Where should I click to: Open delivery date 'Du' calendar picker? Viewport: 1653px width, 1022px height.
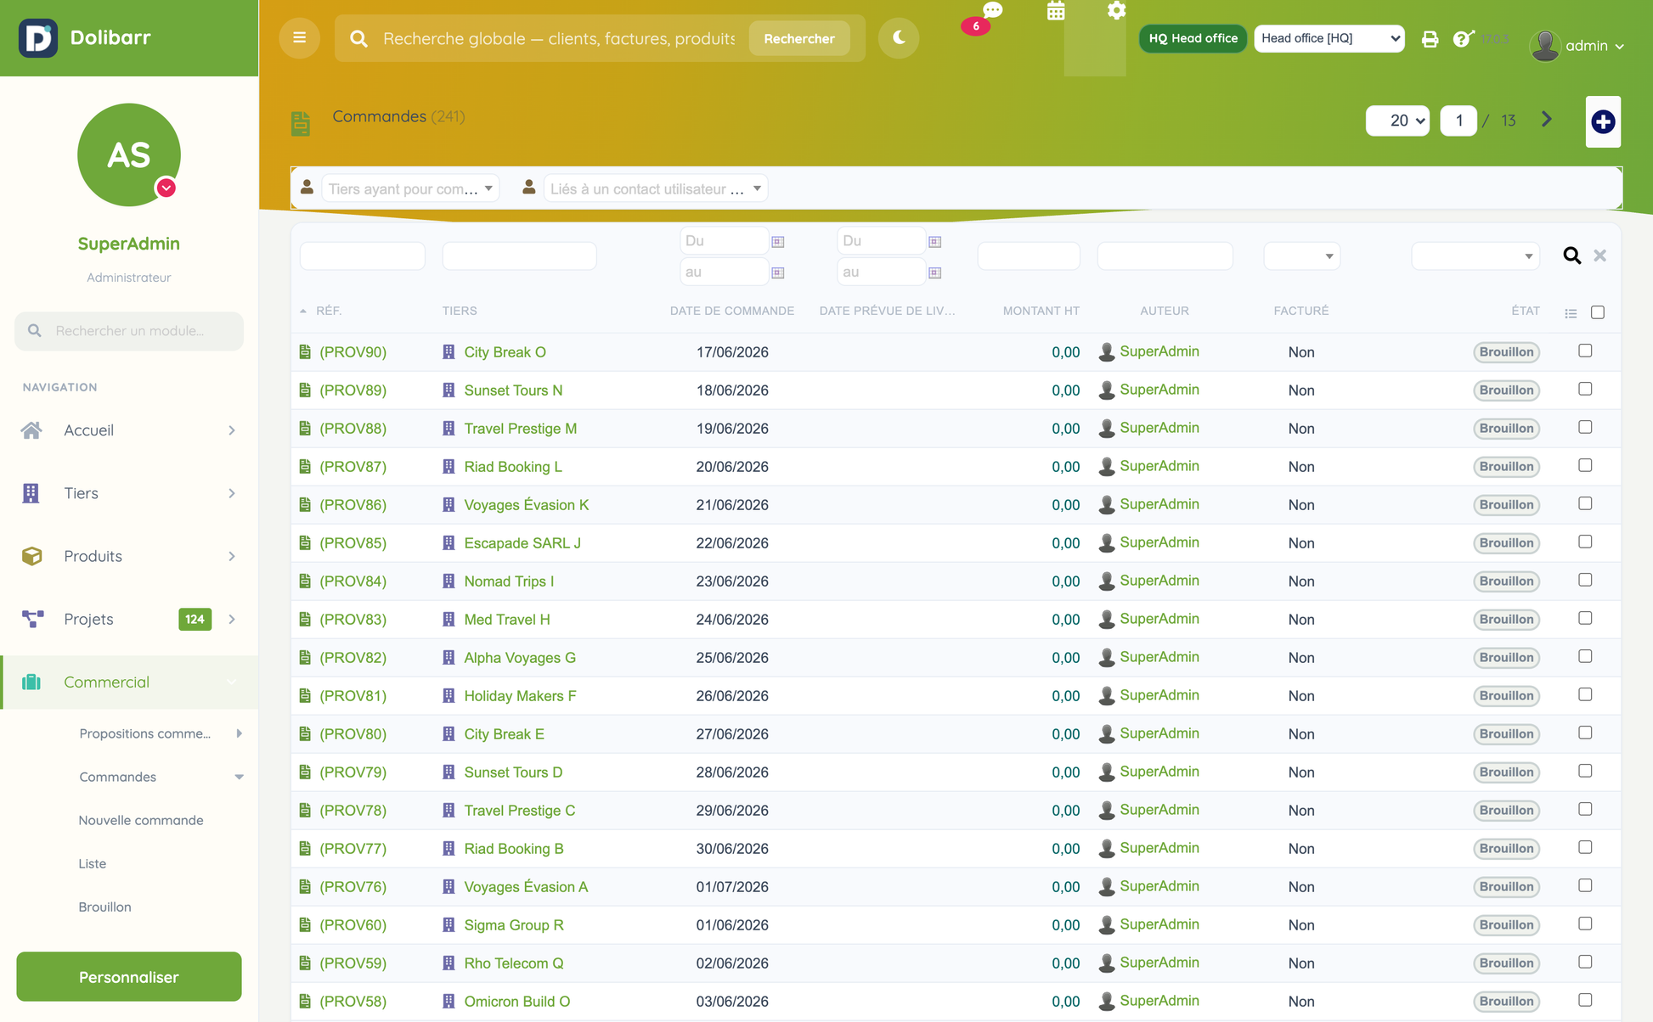coord(934,242)
